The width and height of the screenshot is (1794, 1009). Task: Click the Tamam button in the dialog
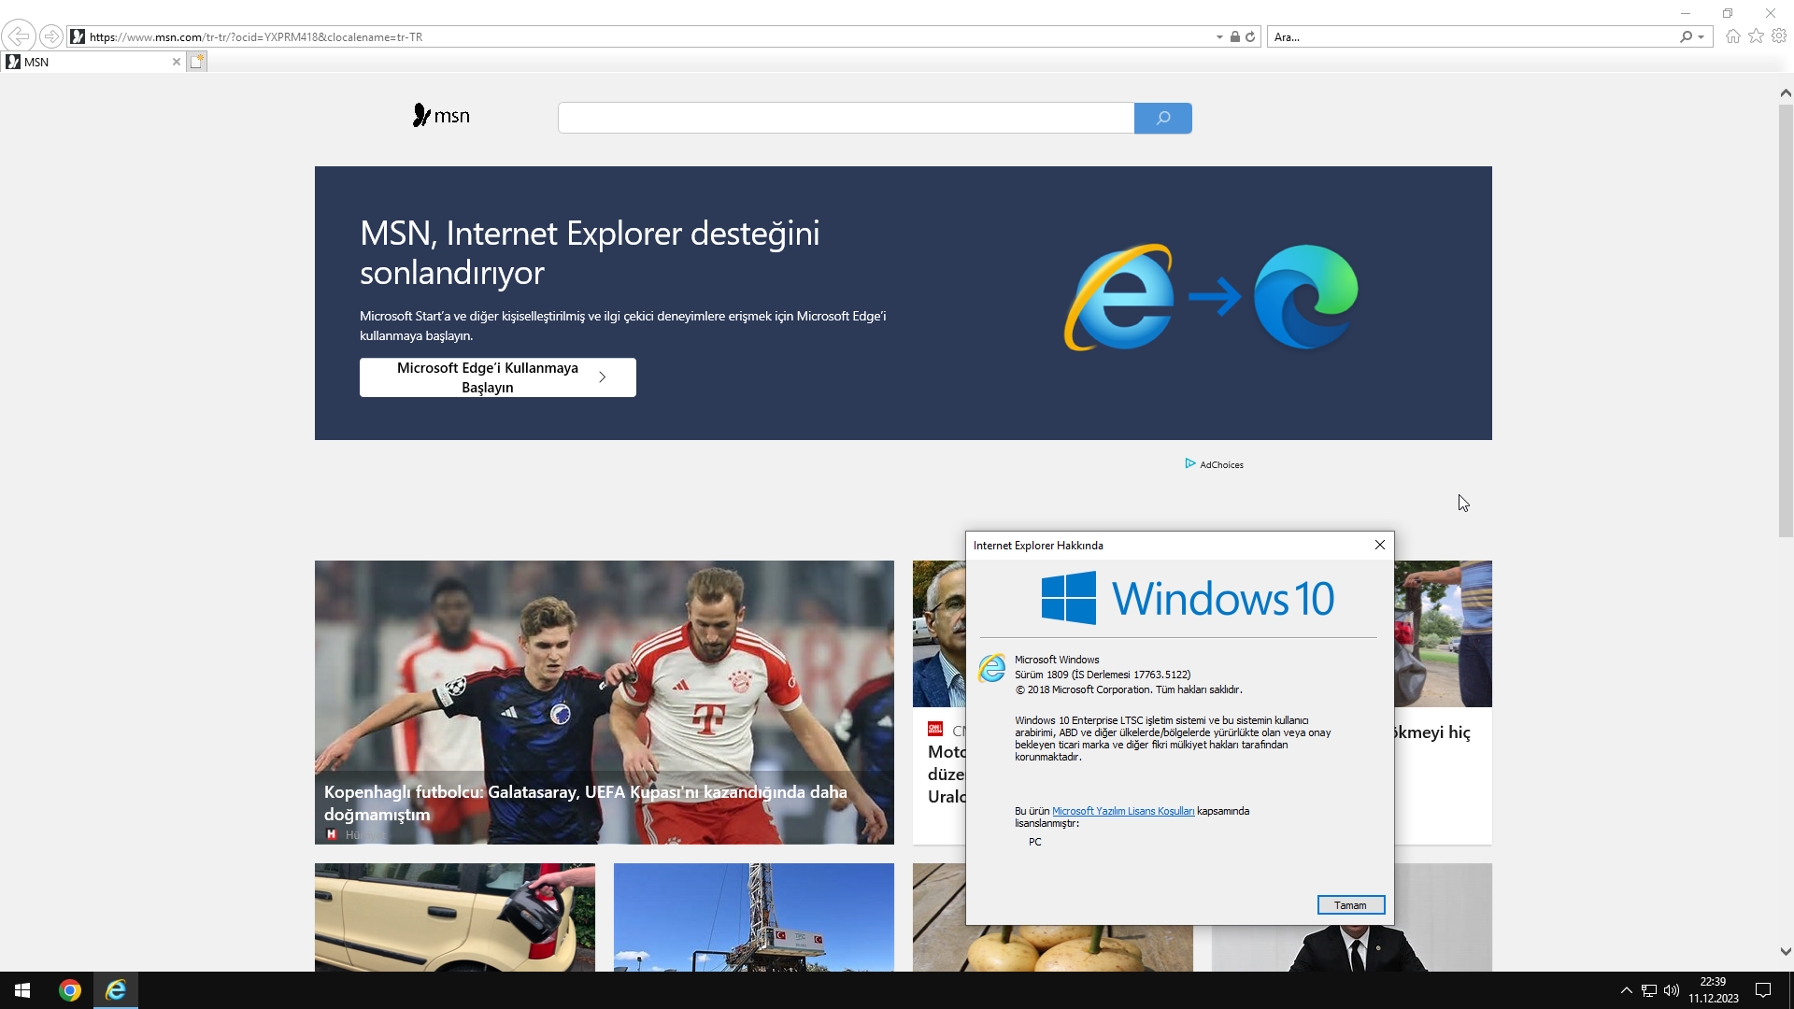pyautogui.click(x=1350, y=905)
